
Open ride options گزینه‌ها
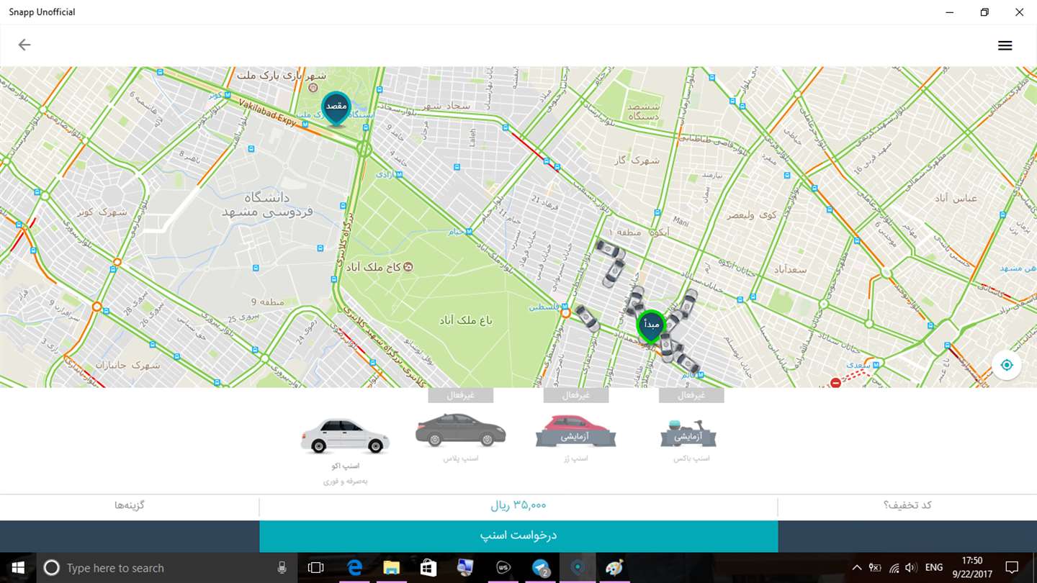130,505
